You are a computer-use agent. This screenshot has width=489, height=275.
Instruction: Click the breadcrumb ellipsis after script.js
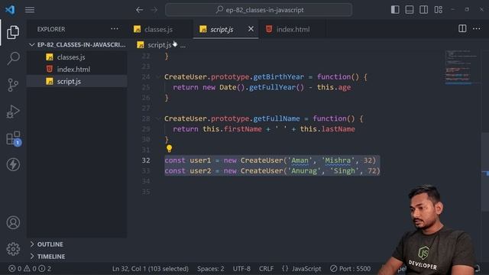click(x=183, y=46)
